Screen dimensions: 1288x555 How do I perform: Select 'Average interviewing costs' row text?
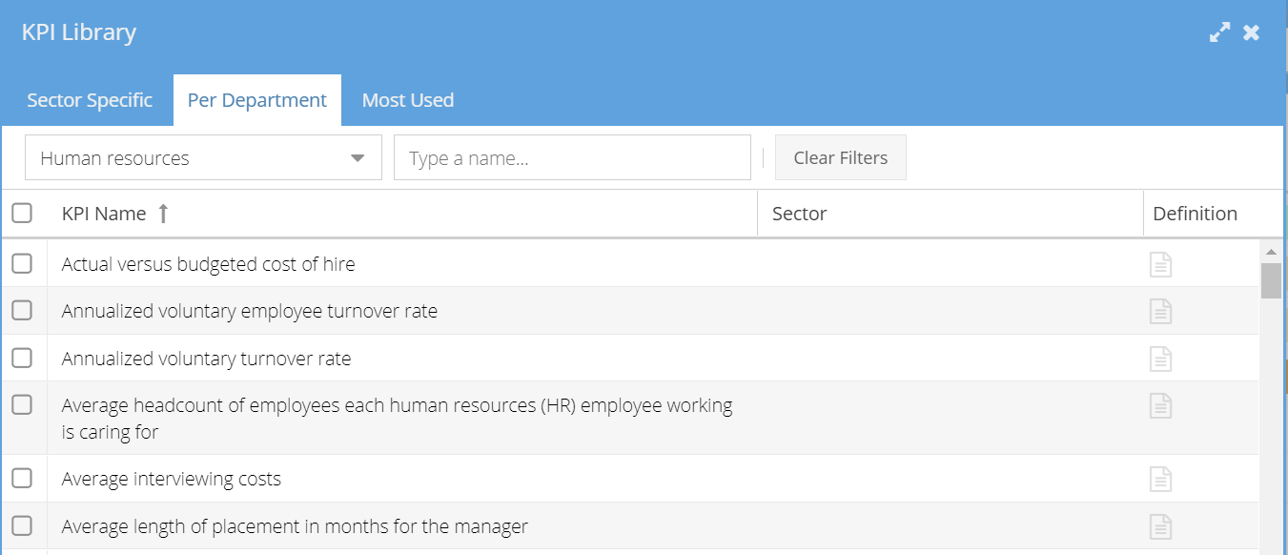pos(172,479)
